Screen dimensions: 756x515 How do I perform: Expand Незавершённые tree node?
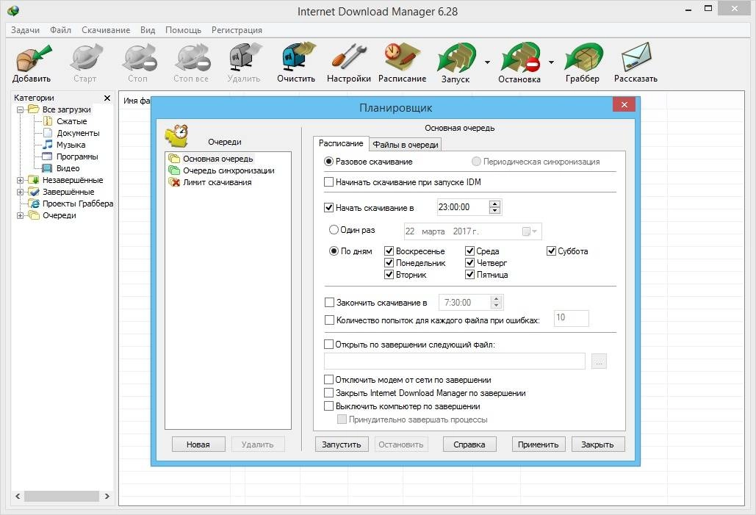click(21, 180)
